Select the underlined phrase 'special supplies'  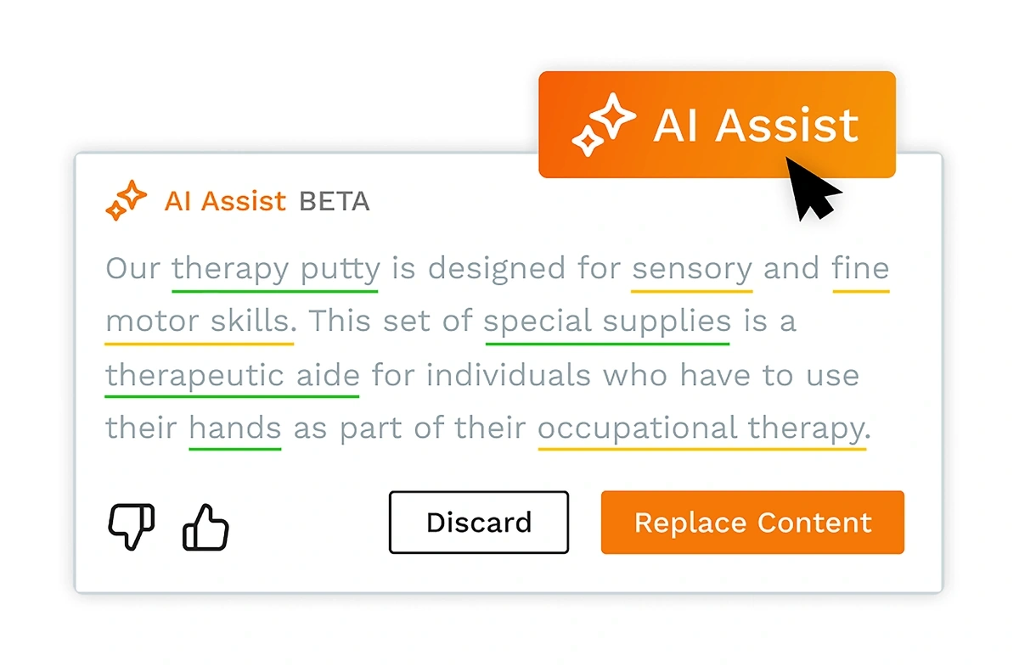click(607, 322)
